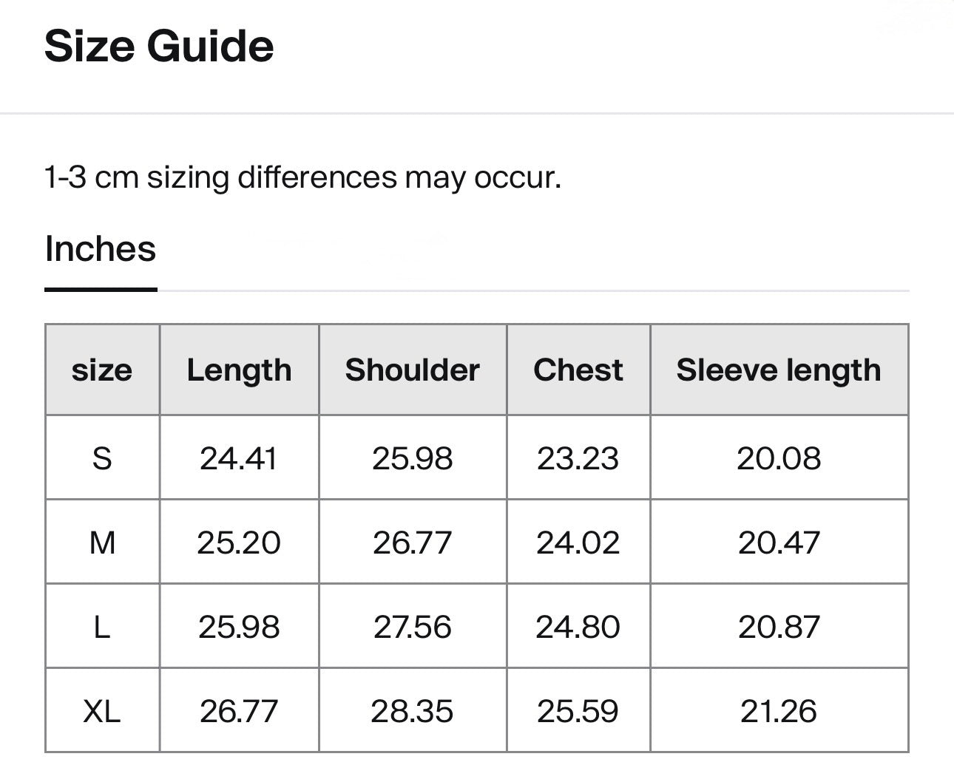
Task: Click the Size Guide heading
Action: (159, 47)
